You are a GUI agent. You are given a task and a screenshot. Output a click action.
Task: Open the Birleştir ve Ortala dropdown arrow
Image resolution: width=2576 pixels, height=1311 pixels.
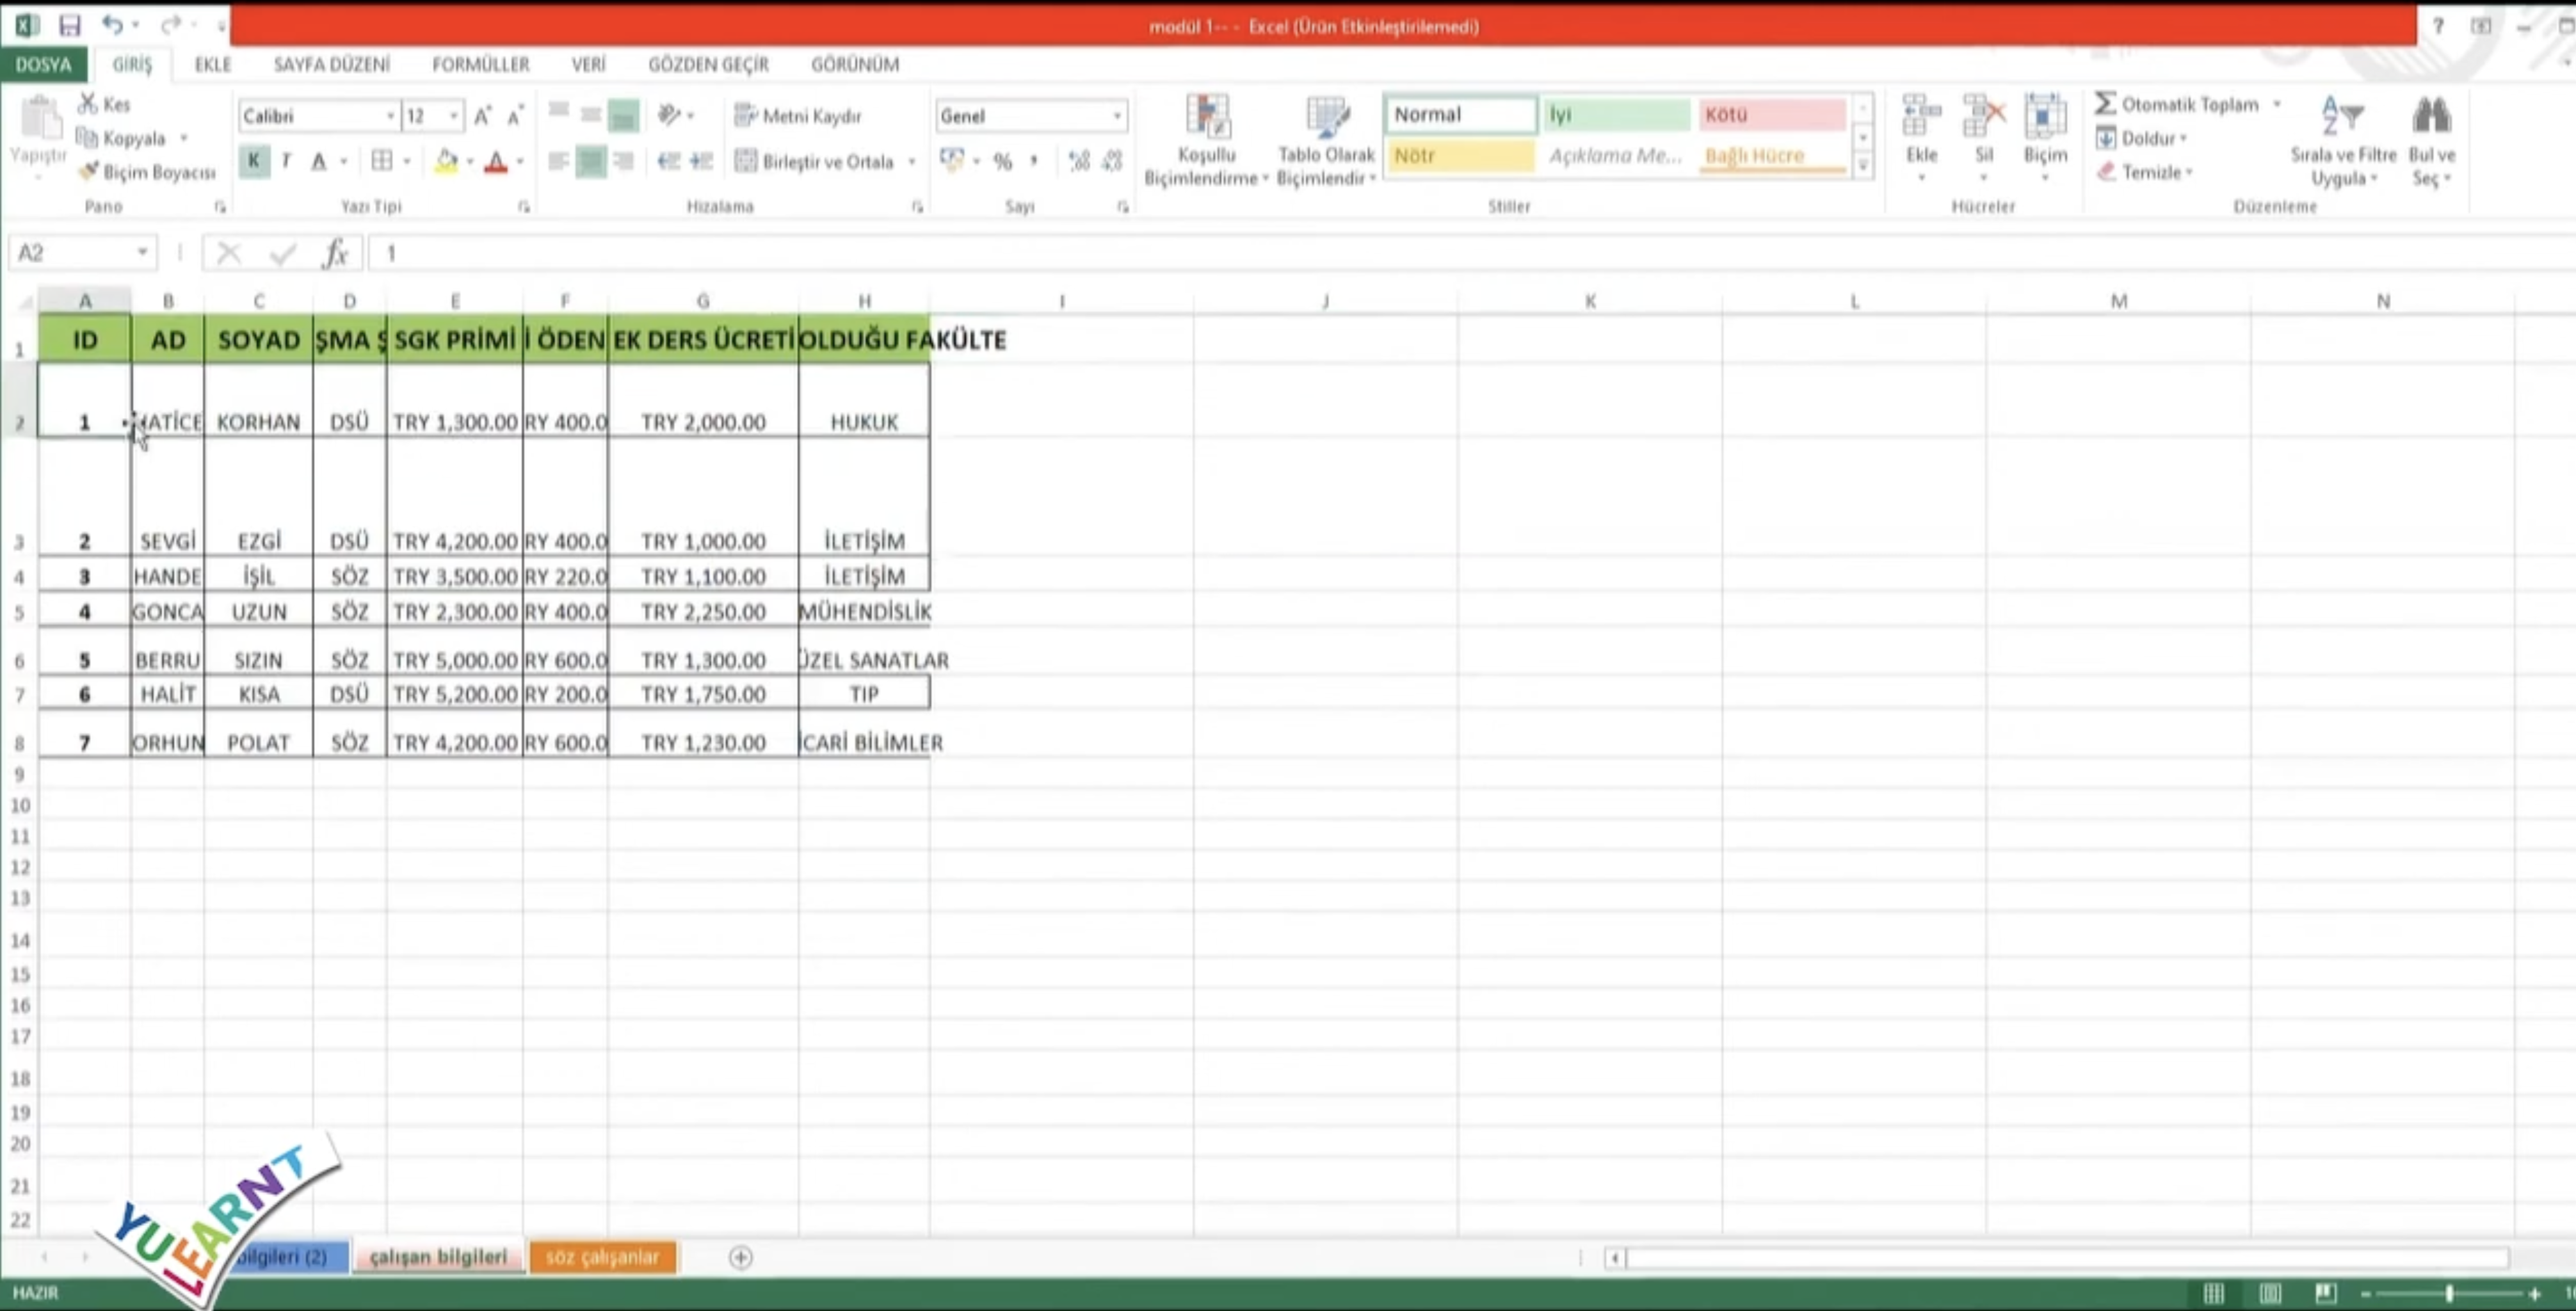point(911,161)
